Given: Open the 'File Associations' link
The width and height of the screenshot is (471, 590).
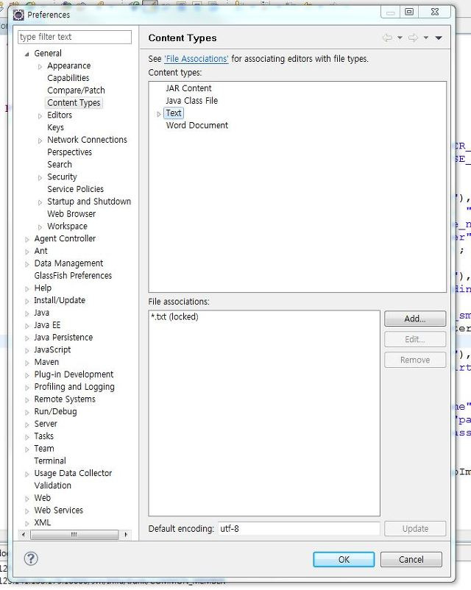Looking at the screenshot, I should point(196,59).
